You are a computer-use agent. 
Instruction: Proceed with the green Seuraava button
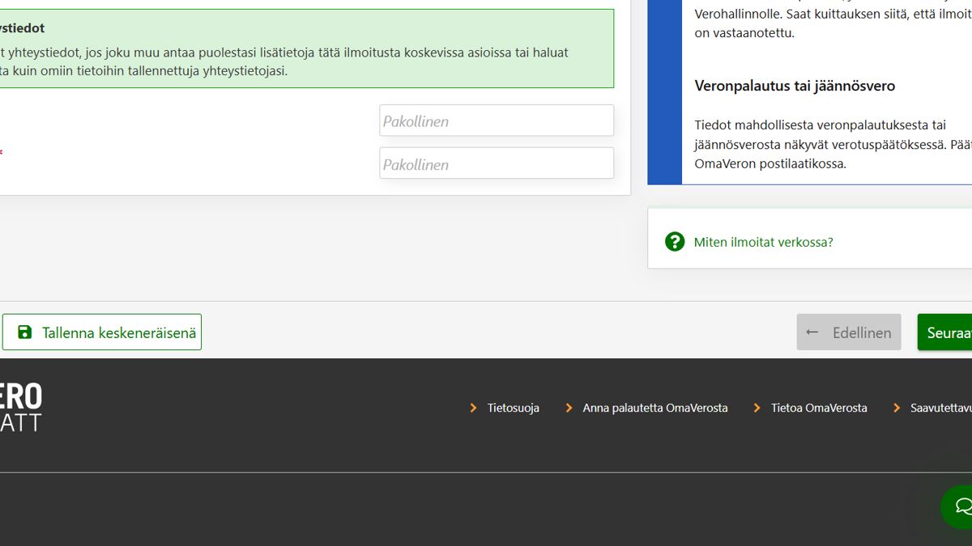pyautogui.click(x=946, y=332)
